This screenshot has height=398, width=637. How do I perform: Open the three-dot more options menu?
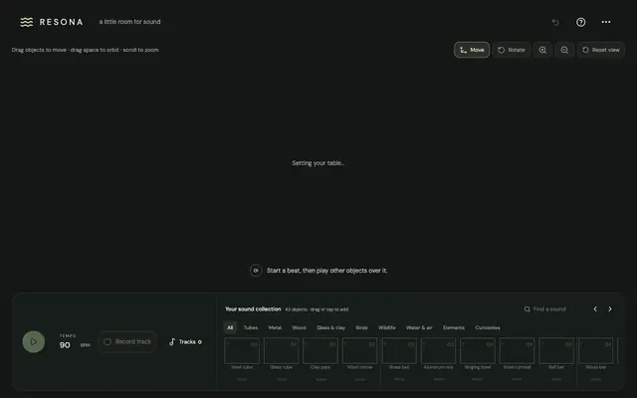pyautogui.click(x=606, y=22)
